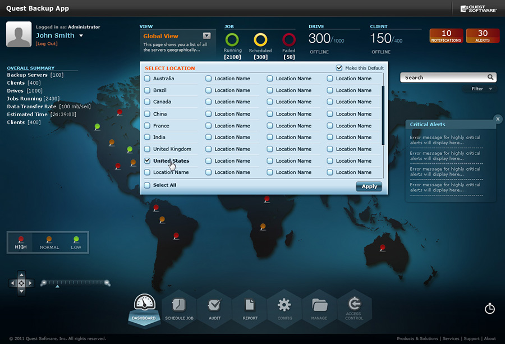
Task: Click the user avatar picture
Action: [x=19, y=34]
